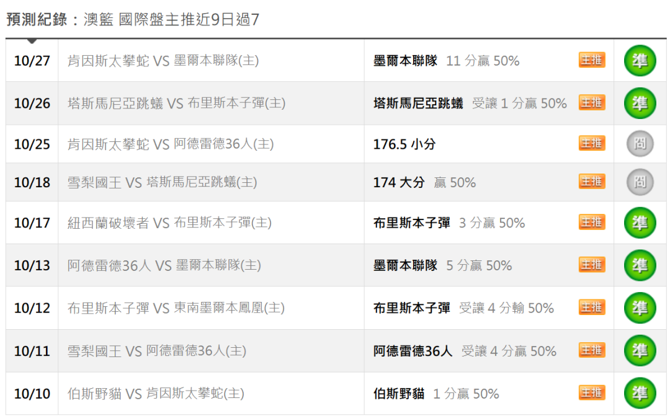Open 伯斯野貓 VS 肯因斯太攀蛇 match link
The height and width of the screenshot is (416, 670).
pos(156,393)
